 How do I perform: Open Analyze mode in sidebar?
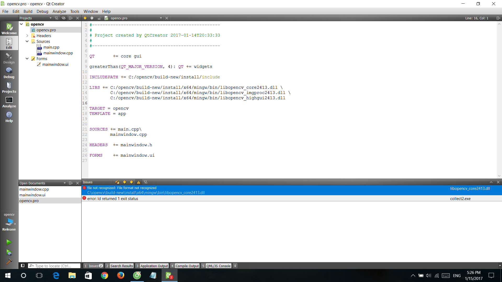(9, 102)
